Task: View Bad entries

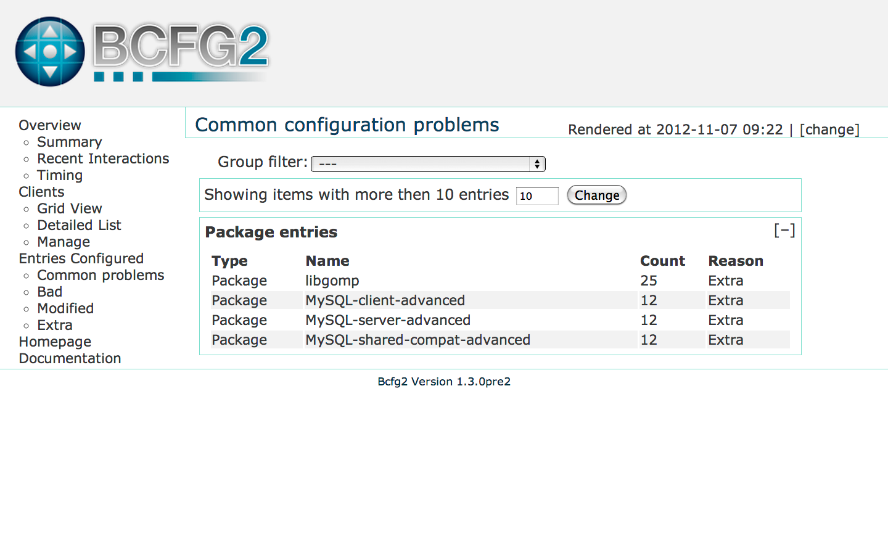Action: coord(50,292)
